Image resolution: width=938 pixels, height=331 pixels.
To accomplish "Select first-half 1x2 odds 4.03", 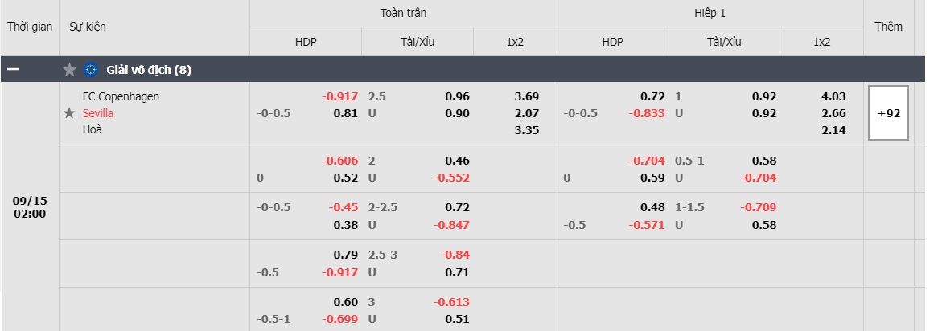I will [834, 96].
